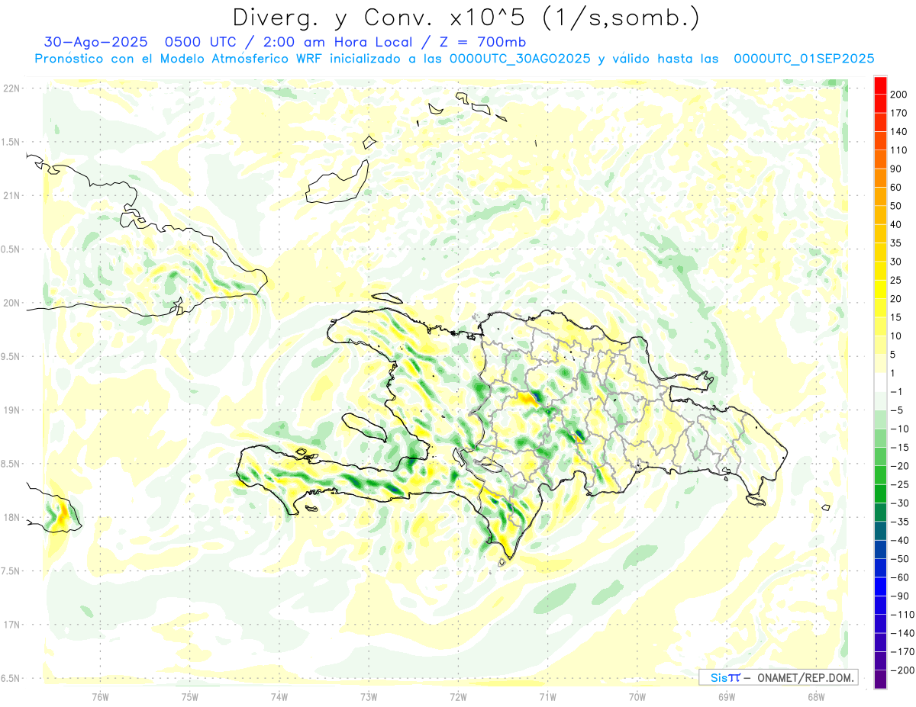Click the red top swatch of the color bar
The width and height of the screenshot is (916, 707).
(x=880, y=85)
